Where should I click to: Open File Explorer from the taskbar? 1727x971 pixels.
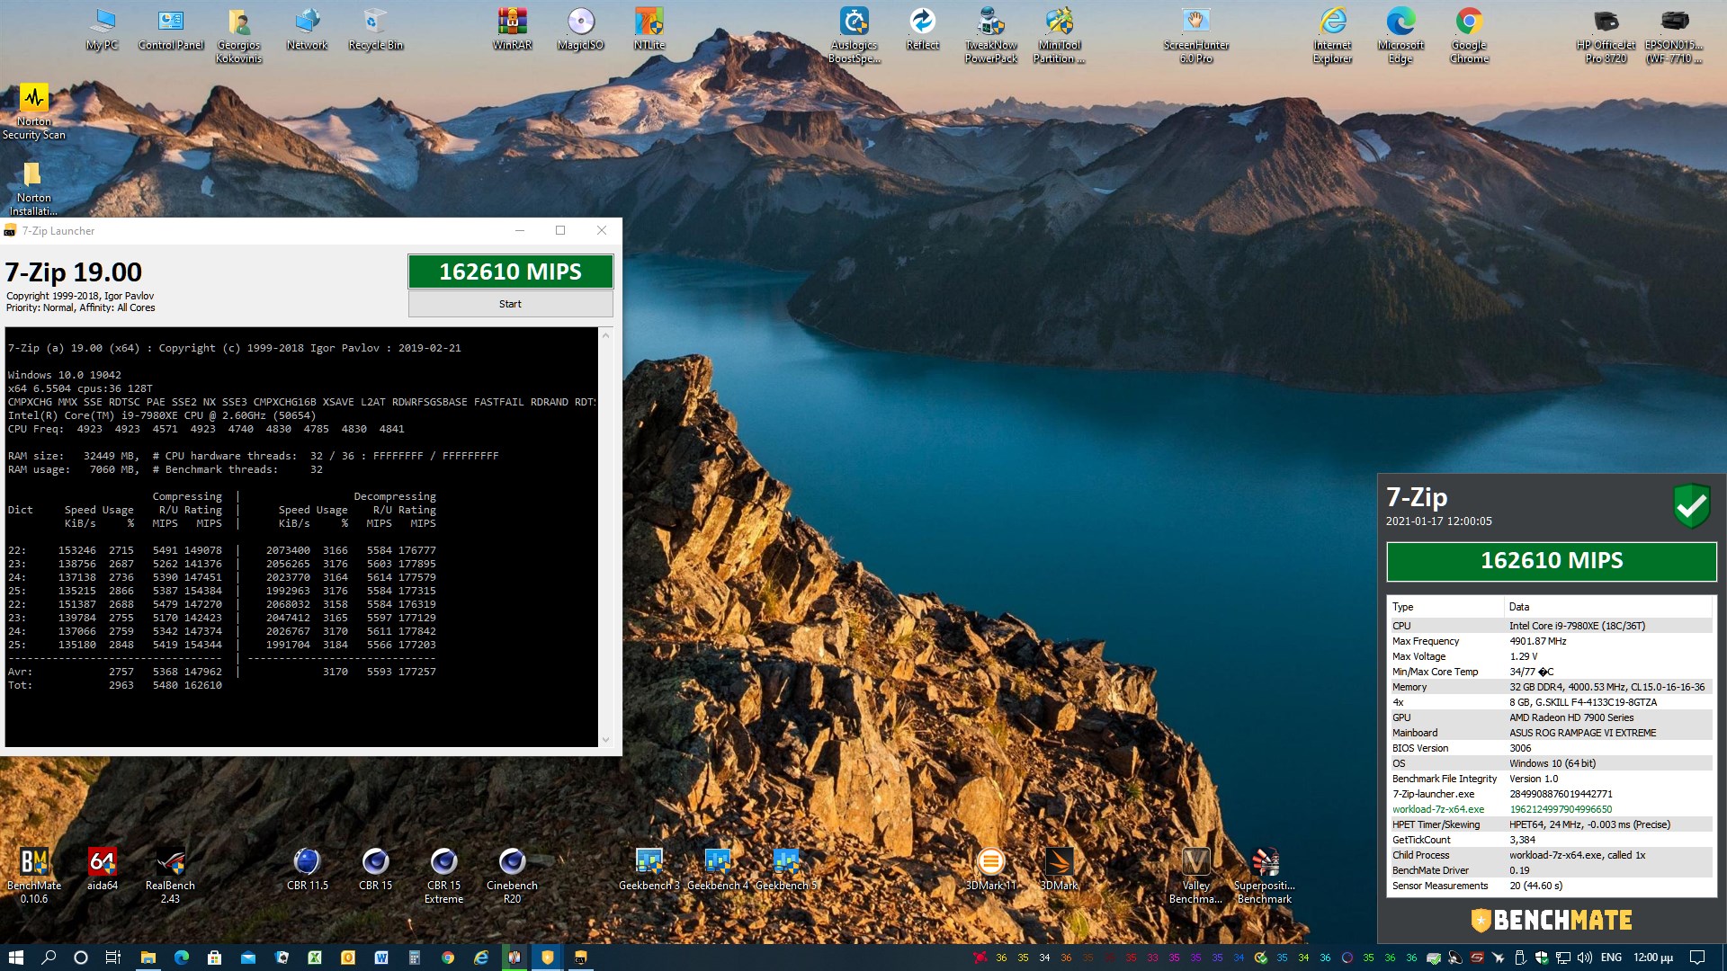coord(148,958)
